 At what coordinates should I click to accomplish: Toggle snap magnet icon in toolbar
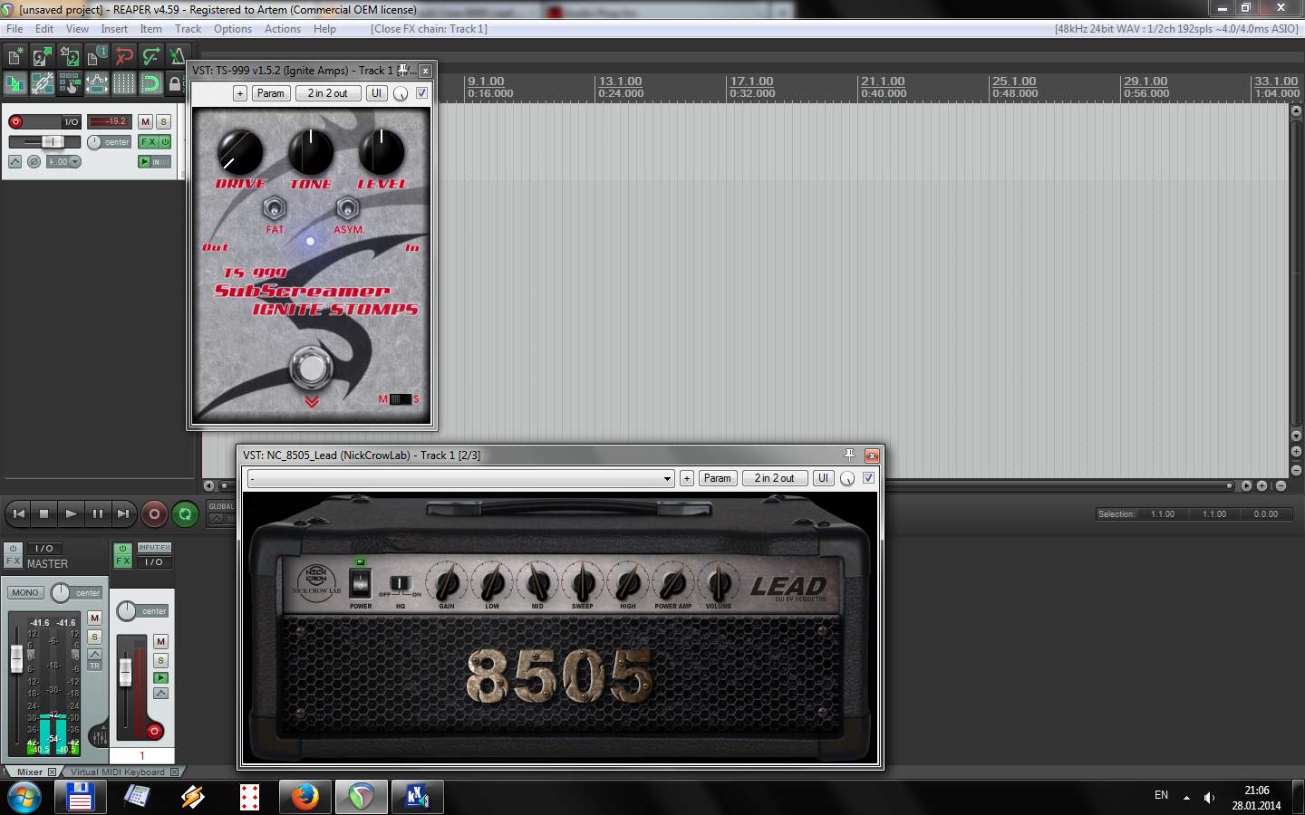click(150, 84)
